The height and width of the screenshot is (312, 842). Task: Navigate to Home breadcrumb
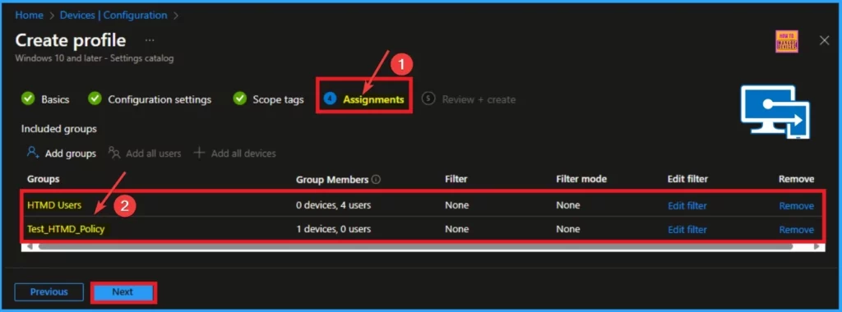pyautogui.click(x=29, y=15)
